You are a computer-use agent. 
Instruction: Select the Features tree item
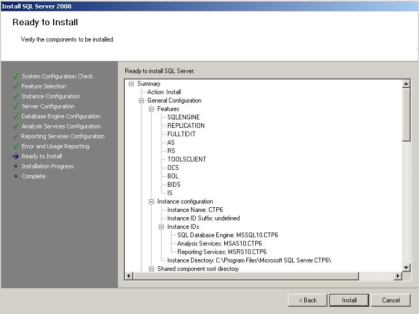pyautogui.click(x=168, y=109)
